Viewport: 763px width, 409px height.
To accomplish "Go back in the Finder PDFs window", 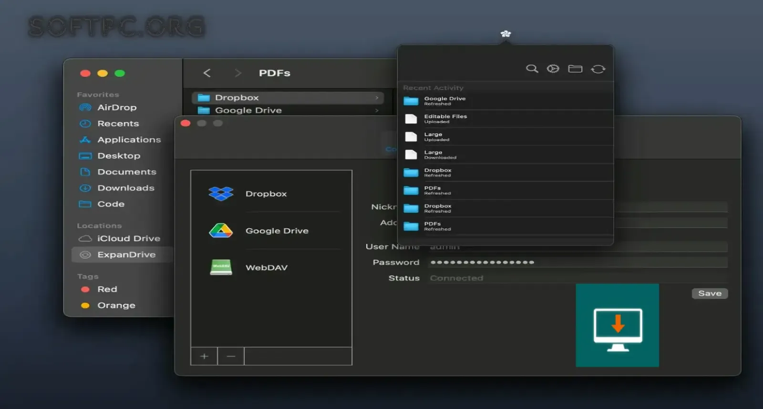I will pyautogui.click(x=206, y=73).
